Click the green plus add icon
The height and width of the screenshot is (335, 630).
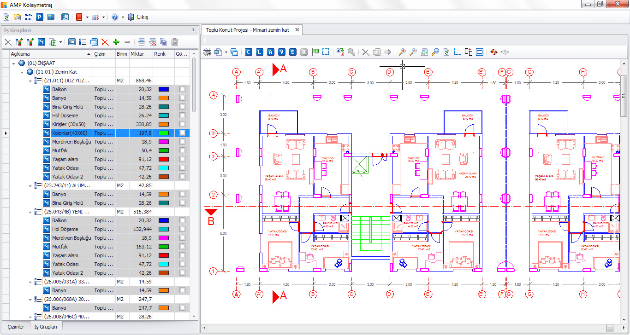tap(116, 42)
